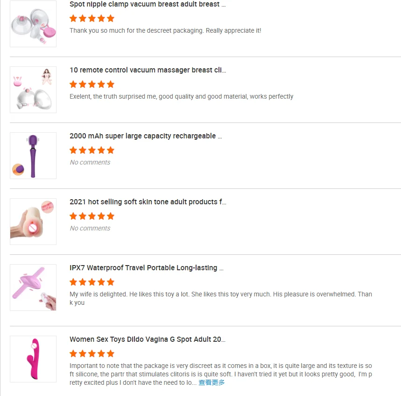The height and width of the screenshot is (396, 401).
Task: Expand the full review via 查看更多
Action: [x=211, y=382]
